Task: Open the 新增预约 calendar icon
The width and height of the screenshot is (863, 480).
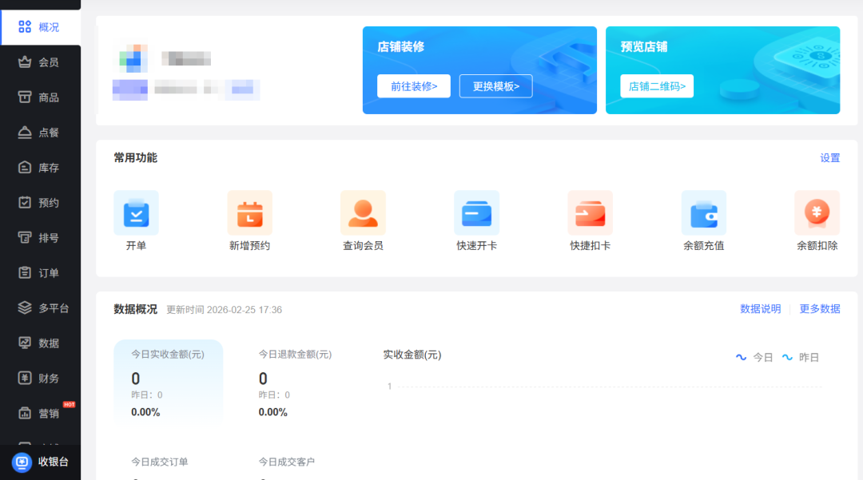Action: click(x=249, y=213)
